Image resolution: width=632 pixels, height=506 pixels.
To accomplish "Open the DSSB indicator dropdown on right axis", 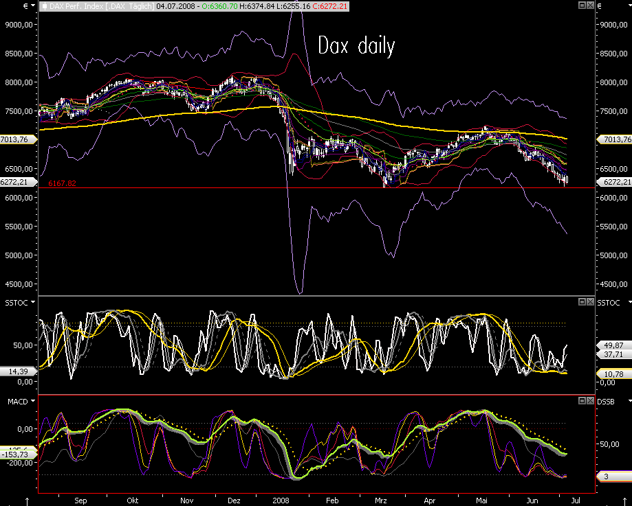I will tap(629, 401).
